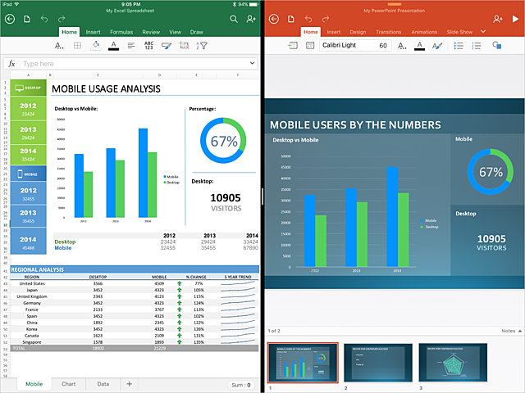Open the Excel file menu icon

point(27,19)
